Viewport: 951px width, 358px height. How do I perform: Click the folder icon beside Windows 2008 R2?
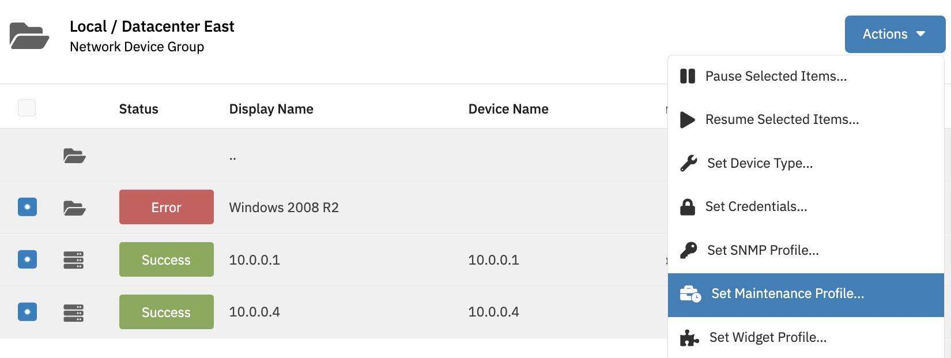[x=74, y=208]
